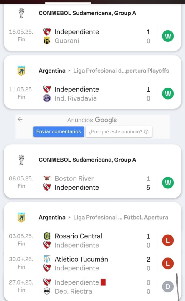Click the green W badge for Guaraní match
185x301 pixels.
point(168,36)
